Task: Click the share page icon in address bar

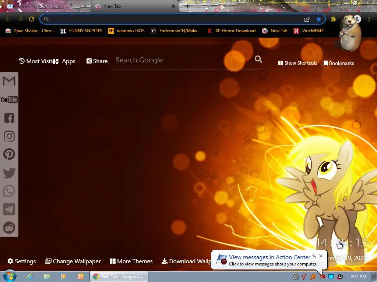Action: pos(307,19)
